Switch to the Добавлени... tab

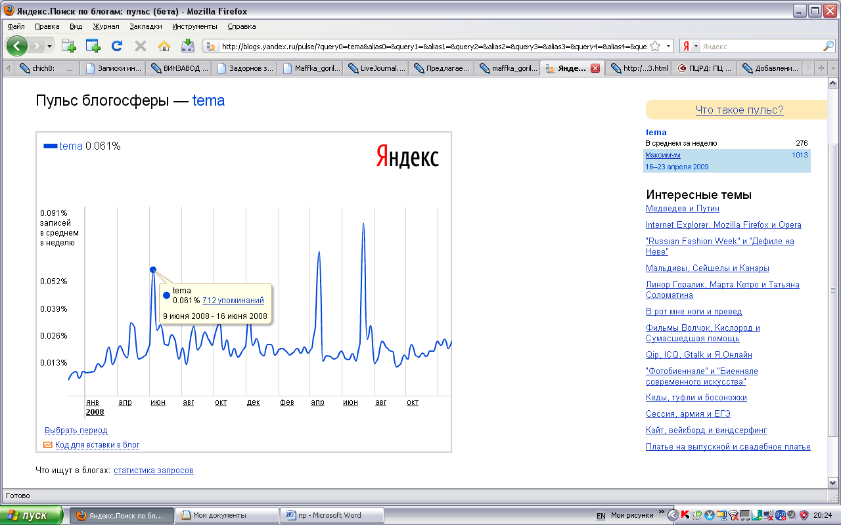pyautogui.click(x=769, y=68)
